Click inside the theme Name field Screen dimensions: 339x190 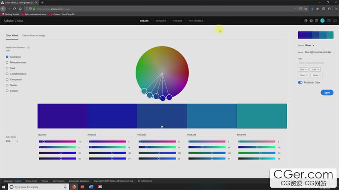coord(319,52)
